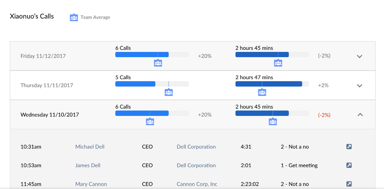Image resolution: width=384 pixels, height=189 pixels.
Task: Click team average marker on Thursday's calls bar
Action: [x=169, y=92]
